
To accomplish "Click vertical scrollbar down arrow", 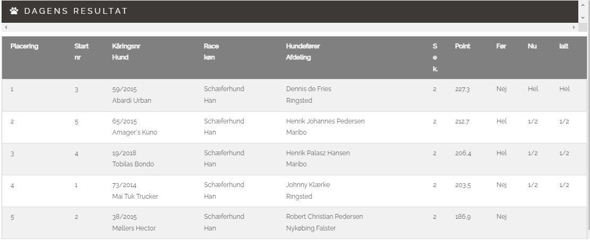I will pyautogui.click(x=583, y=18).
